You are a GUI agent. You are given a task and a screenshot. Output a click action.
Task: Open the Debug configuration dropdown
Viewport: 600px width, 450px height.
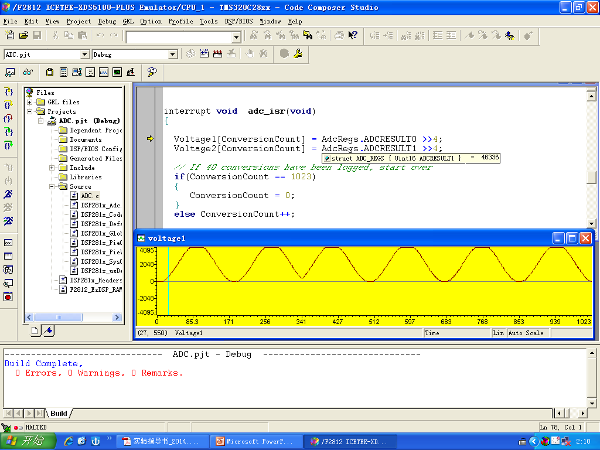(173, 54)
